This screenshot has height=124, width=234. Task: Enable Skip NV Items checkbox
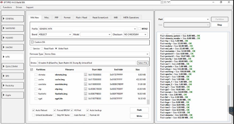pos(55,115)
